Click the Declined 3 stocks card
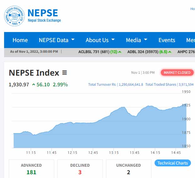Viewport: 195px width, 178px height. click(80, 169)
